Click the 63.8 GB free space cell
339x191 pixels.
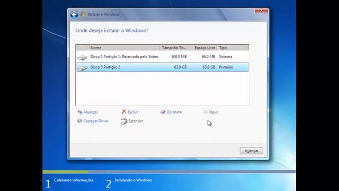[209, 67]
